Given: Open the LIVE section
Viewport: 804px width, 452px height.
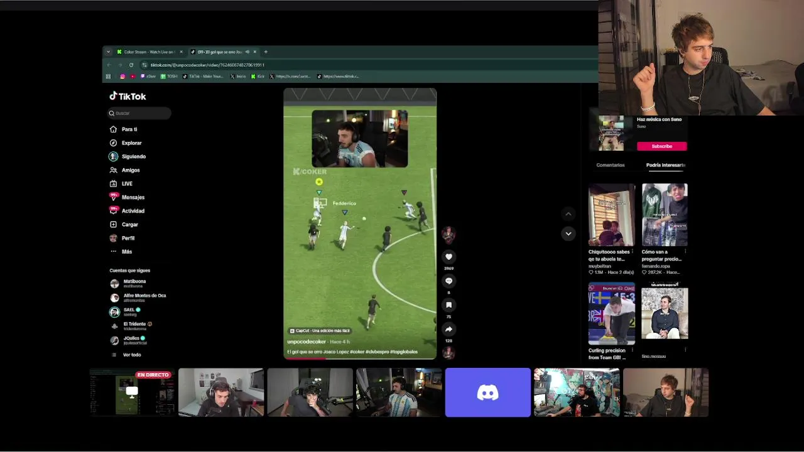Looking at the screenshot, I should [121, 184].
